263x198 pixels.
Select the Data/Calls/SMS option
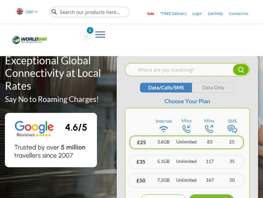point(166,88)
